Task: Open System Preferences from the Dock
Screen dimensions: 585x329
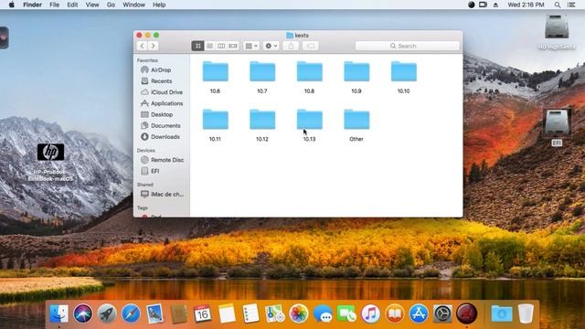Action: [442, 313]
